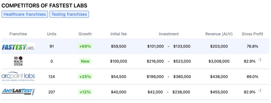Screen dimensions: 271x103
Task: Click the Initial fee column header
Action: point(119,34)
